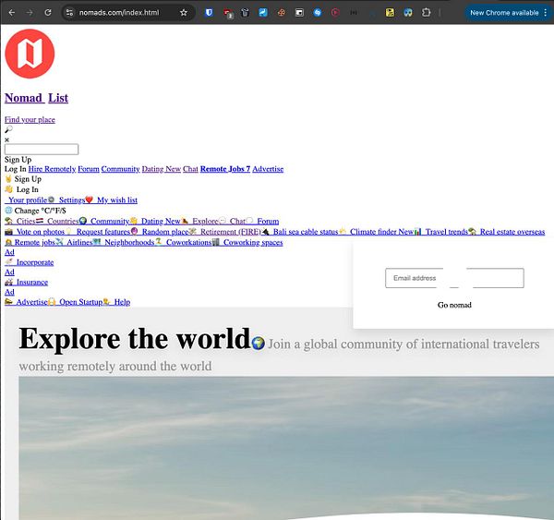Open the Hire Remotely link
Image resolution: width=554 pixels, height=520 pixels.
(x=52, y=169)
